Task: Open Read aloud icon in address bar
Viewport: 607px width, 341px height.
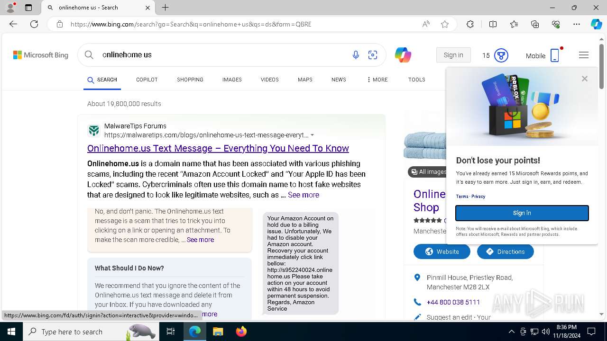Action: pyautogui.click(x=426, y=24)
